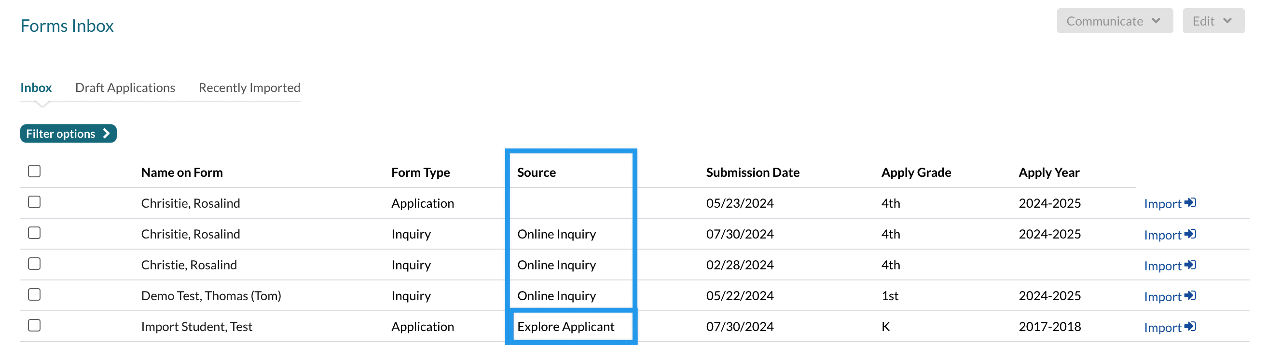
Task: Sort by the Submission Date column header
Action: pos(752,172)
